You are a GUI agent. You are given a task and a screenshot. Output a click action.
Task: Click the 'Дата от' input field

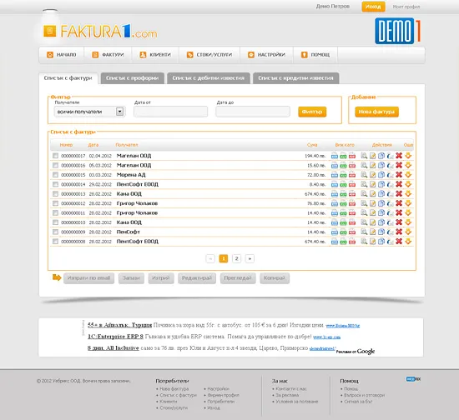click(x=170, y=112)
